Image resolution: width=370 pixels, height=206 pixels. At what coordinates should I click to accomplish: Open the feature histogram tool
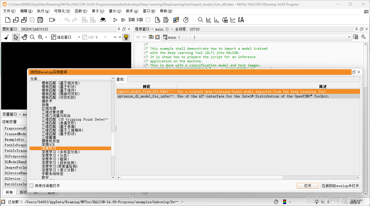click(x=217, y=20)
